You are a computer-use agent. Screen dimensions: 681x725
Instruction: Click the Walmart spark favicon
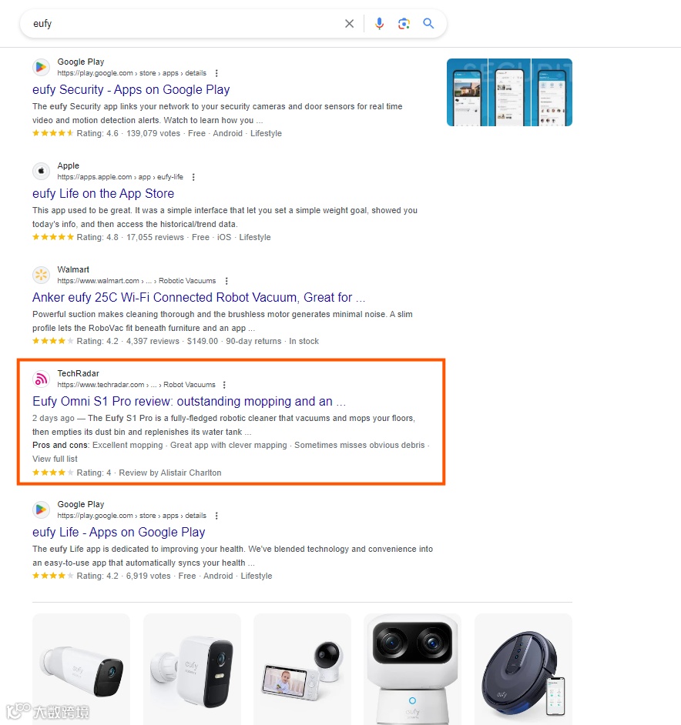pos(41,275)
